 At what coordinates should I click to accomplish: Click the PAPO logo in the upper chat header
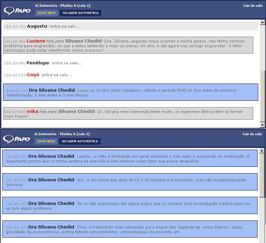point(17,10)
